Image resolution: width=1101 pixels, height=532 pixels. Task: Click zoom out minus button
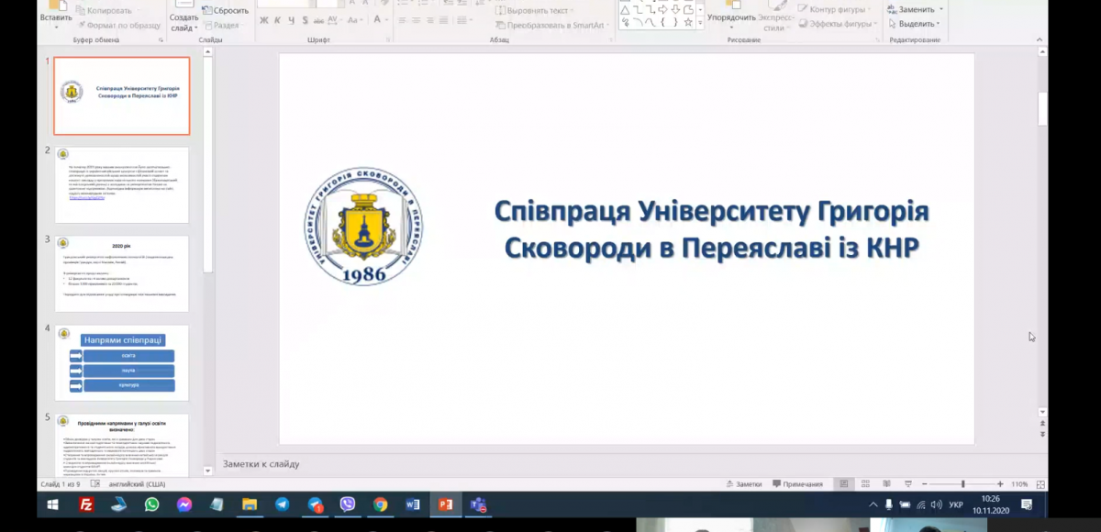pos(924,483)
